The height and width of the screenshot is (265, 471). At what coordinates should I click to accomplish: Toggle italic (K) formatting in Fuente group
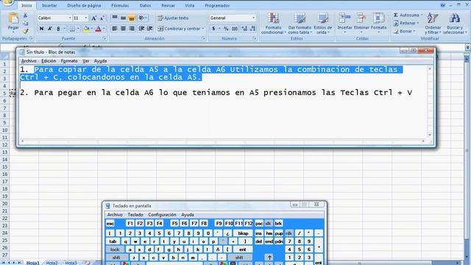pyautogui.click(x=50, y=29)
